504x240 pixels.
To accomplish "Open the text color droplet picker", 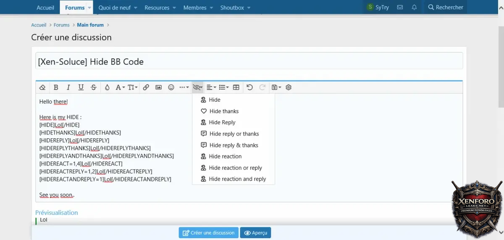I will click(x=107, y=87).
